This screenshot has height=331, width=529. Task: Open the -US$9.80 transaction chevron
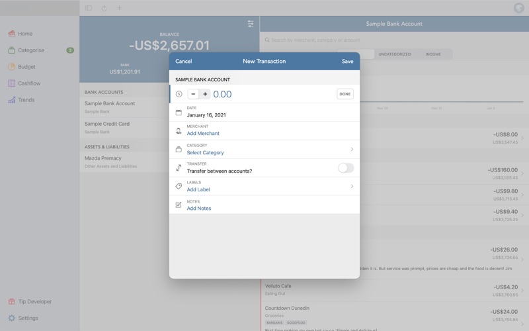(x=522, y=195)
